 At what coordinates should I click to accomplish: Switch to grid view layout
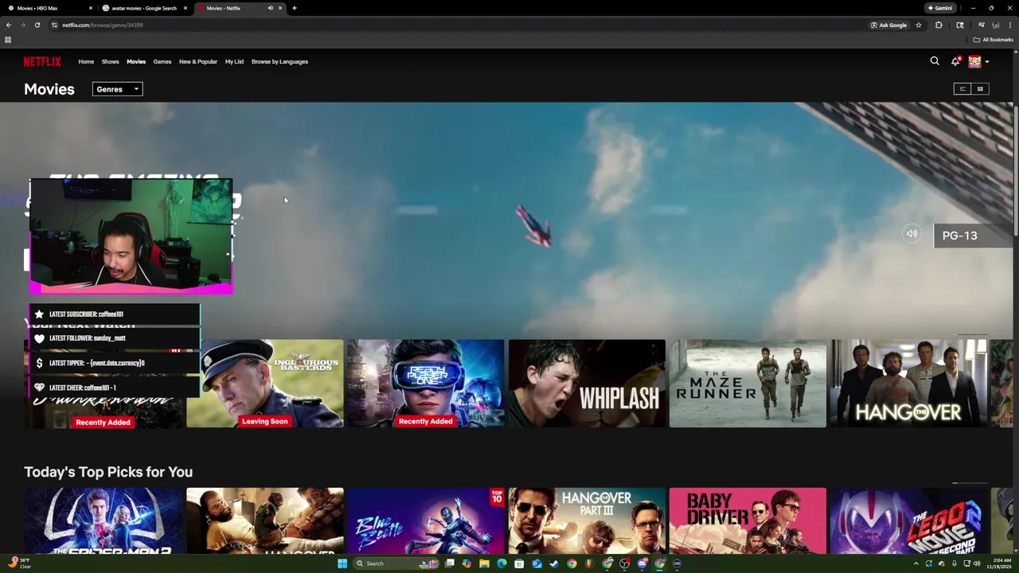980,89
